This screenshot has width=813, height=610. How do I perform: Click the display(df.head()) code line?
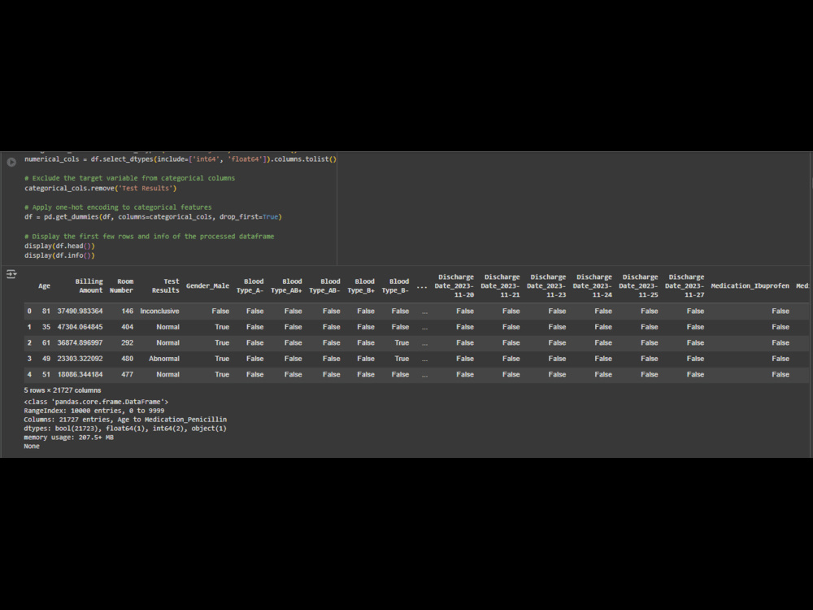coord(59,246)
